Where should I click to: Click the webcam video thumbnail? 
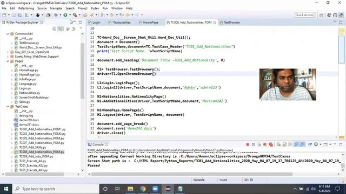click(x=288, y=85)
